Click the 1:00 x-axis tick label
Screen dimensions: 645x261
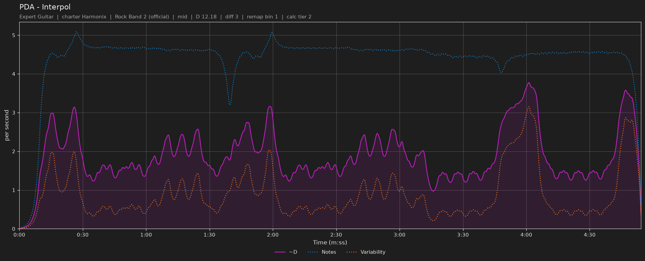click(146, 235)
